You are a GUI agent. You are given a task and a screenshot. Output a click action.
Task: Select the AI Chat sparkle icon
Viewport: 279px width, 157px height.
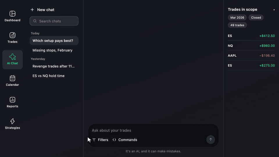click(12, 57)
